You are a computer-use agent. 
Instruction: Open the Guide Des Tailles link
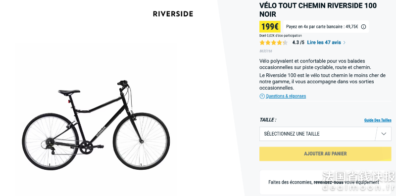pos(378,120)
